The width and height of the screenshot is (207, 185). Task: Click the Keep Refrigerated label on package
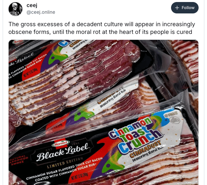coord(171,114)
